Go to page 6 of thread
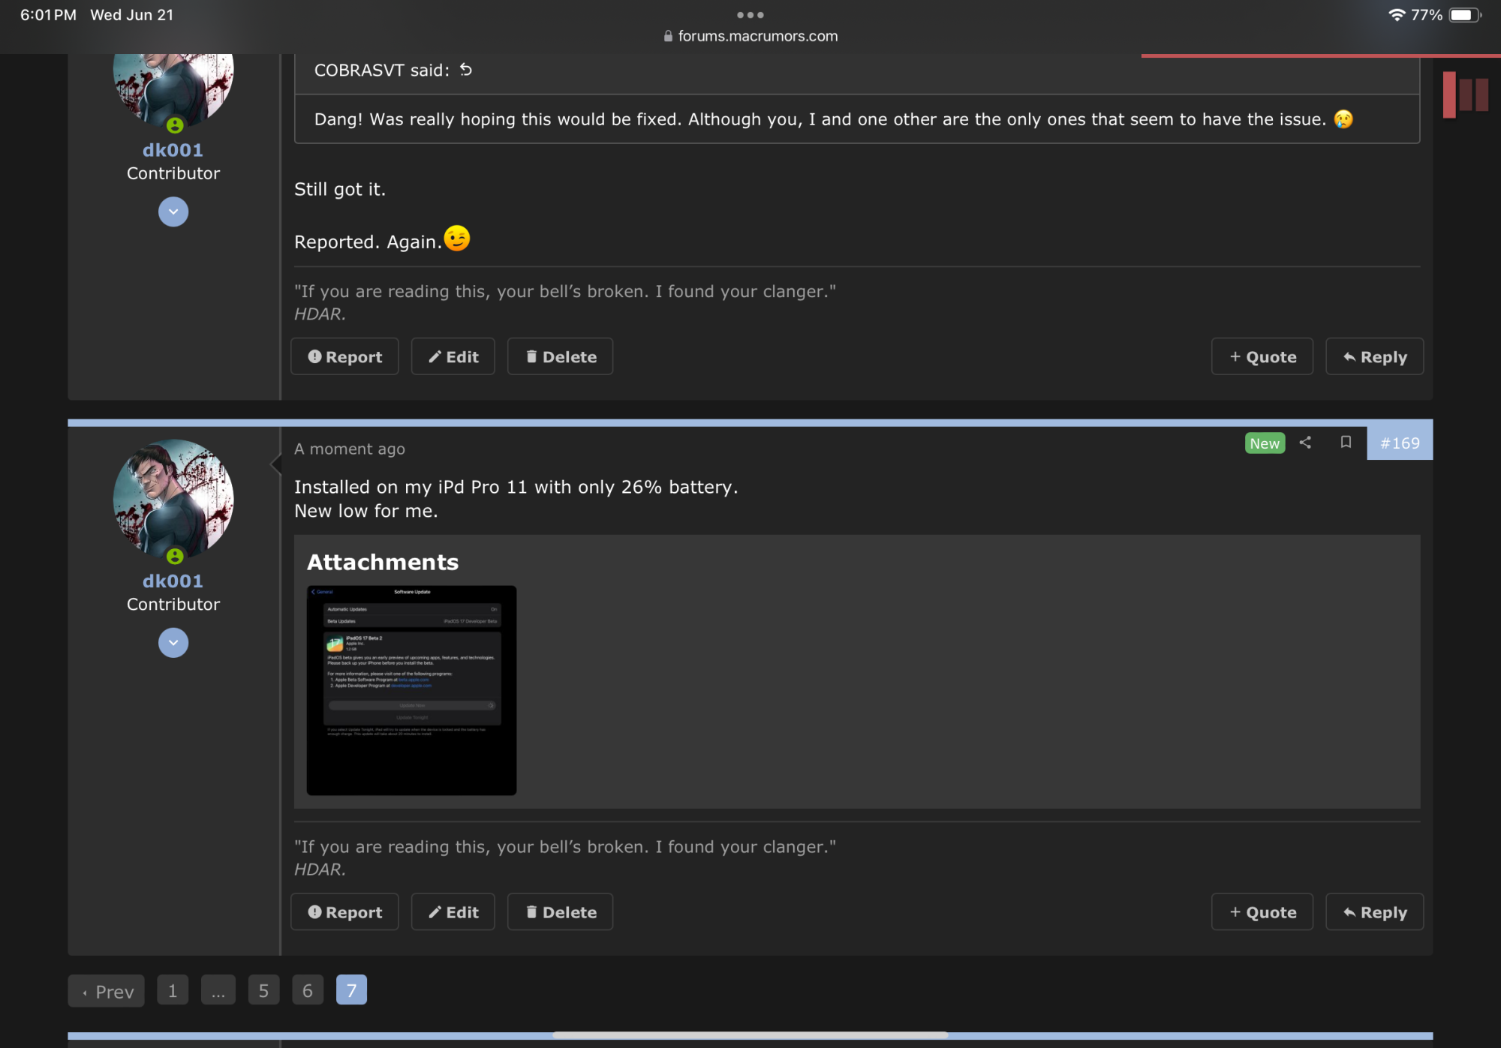Viewport: 1501px width, 1048px height. (308, 990)
